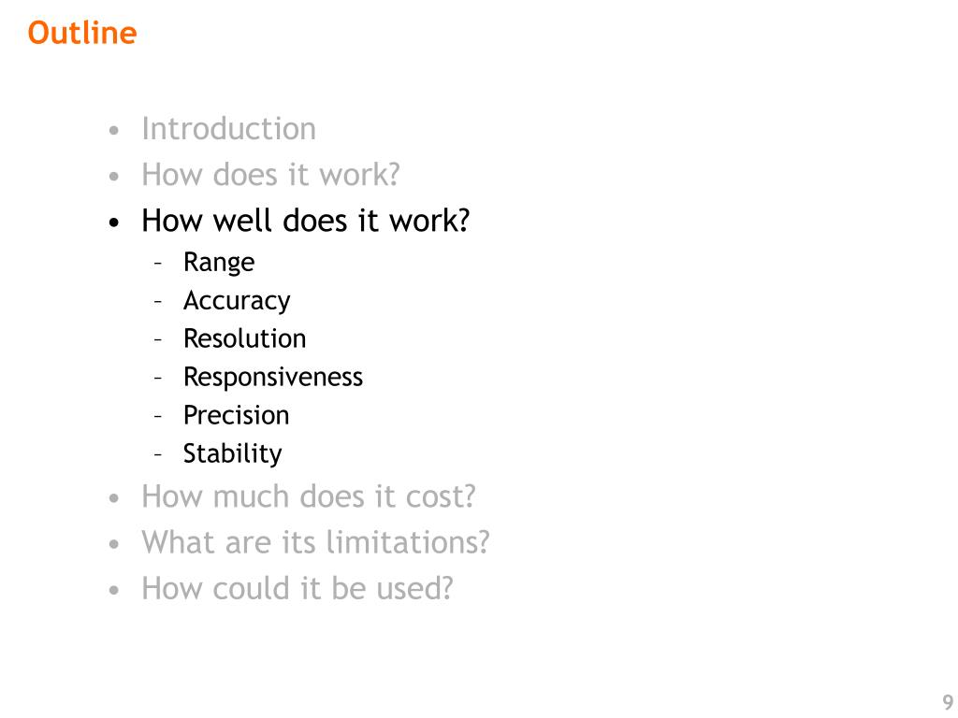Click the What are its limitations? item
This screenshot has width=958, height=718.
(x=316, y=542)
